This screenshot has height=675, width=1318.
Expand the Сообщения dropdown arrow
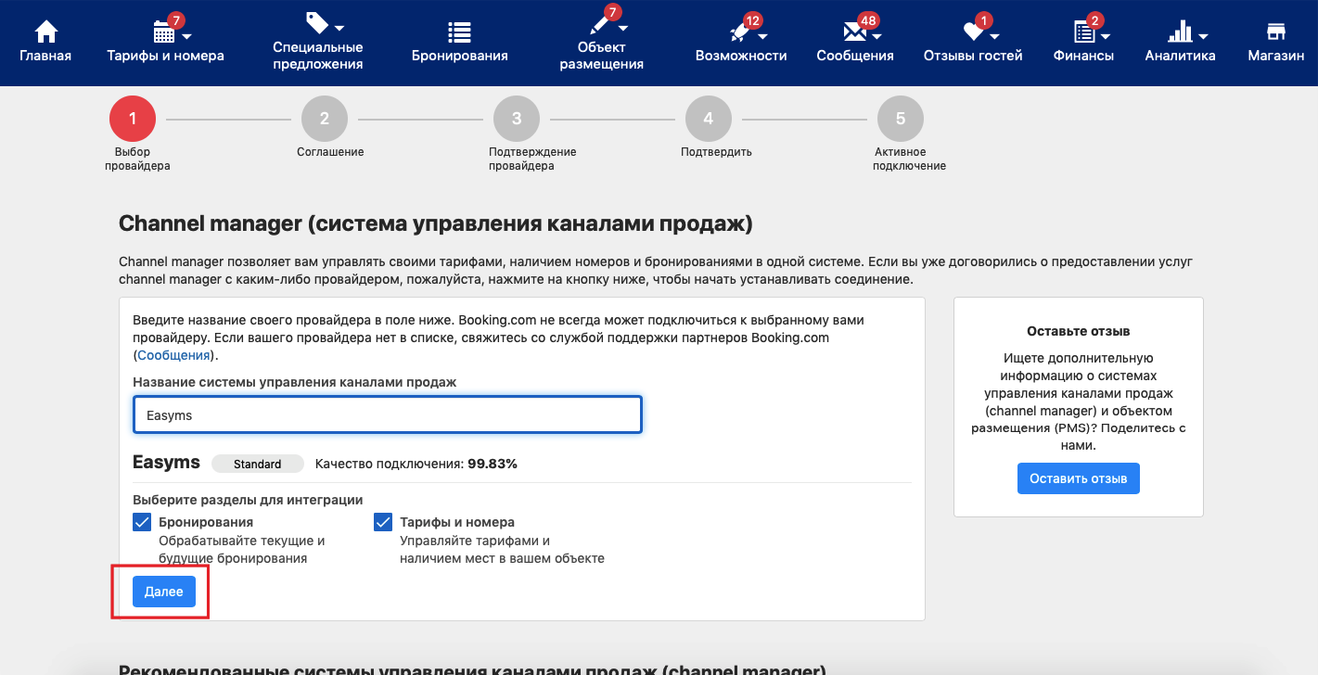(x=877, y=36)
